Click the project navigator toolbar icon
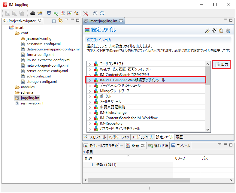 pos(77,13)
